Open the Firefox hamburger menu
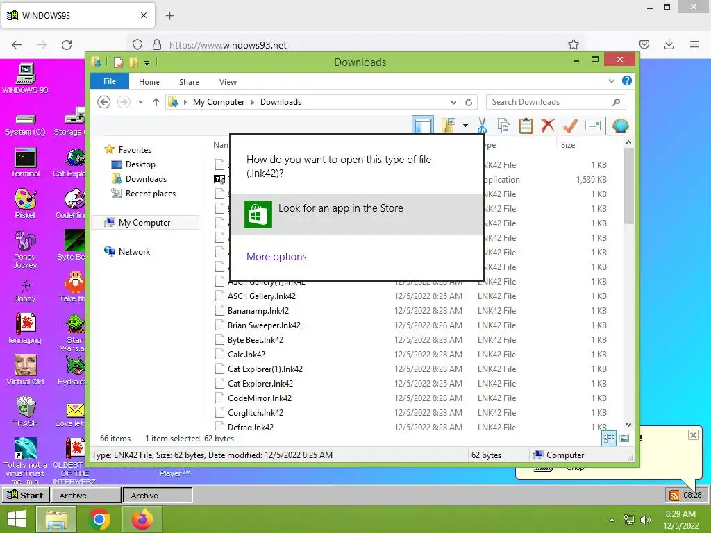The width and height of the screenshot is (711, 533). click(694, 44)
